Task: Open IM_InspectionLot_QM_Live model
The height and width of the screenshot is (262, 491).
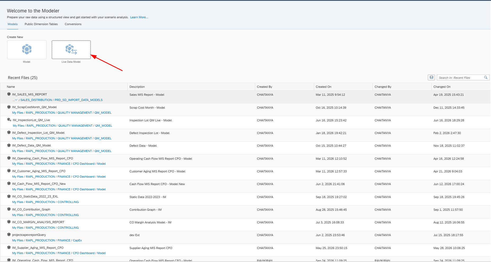Action: 31,120
